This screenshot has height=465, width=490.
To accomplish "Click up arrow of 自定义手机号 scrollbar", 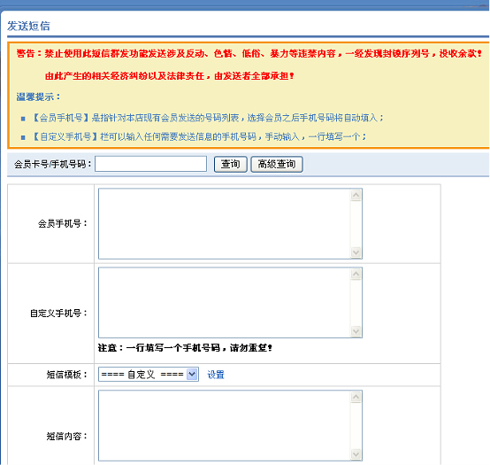I will click(x=356, y=274).
